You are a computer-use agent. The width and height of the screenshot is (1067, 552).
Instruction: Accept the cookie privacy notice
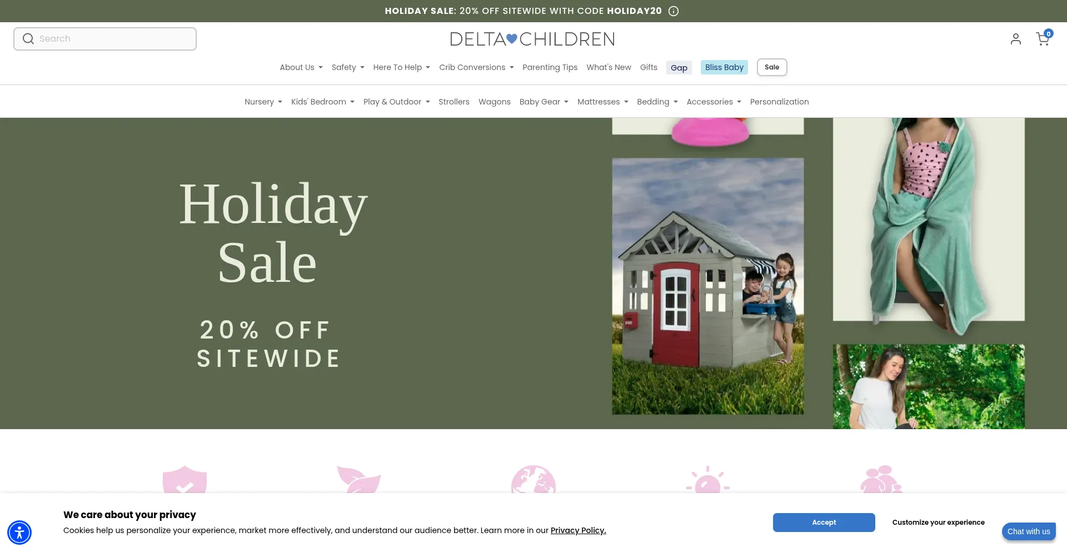click(x=824, y=523)
